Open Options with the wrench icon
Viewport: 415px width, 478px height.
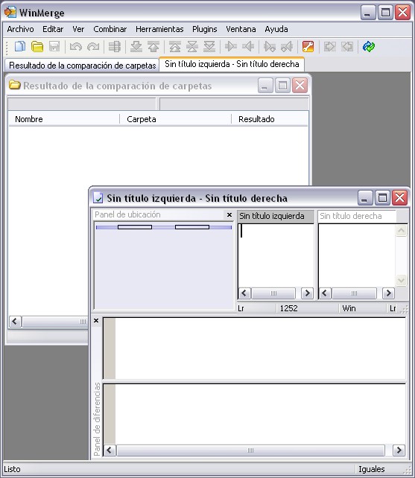pyautogui.click(x=308, y=47)
